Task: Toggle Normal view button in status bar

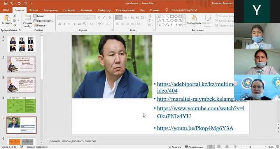Action: pos(211,147)
